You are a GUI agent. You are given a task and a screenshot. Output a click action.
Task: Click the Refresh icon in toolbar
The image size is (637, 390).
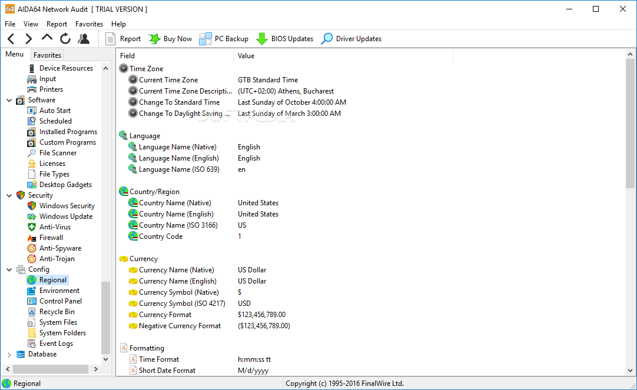point(65,39)
